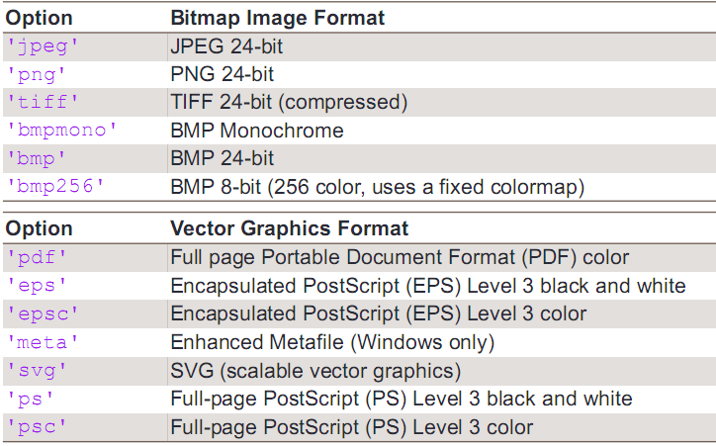Select the 'psc' option code
The image size is (716, 446).
coord(36,427)
